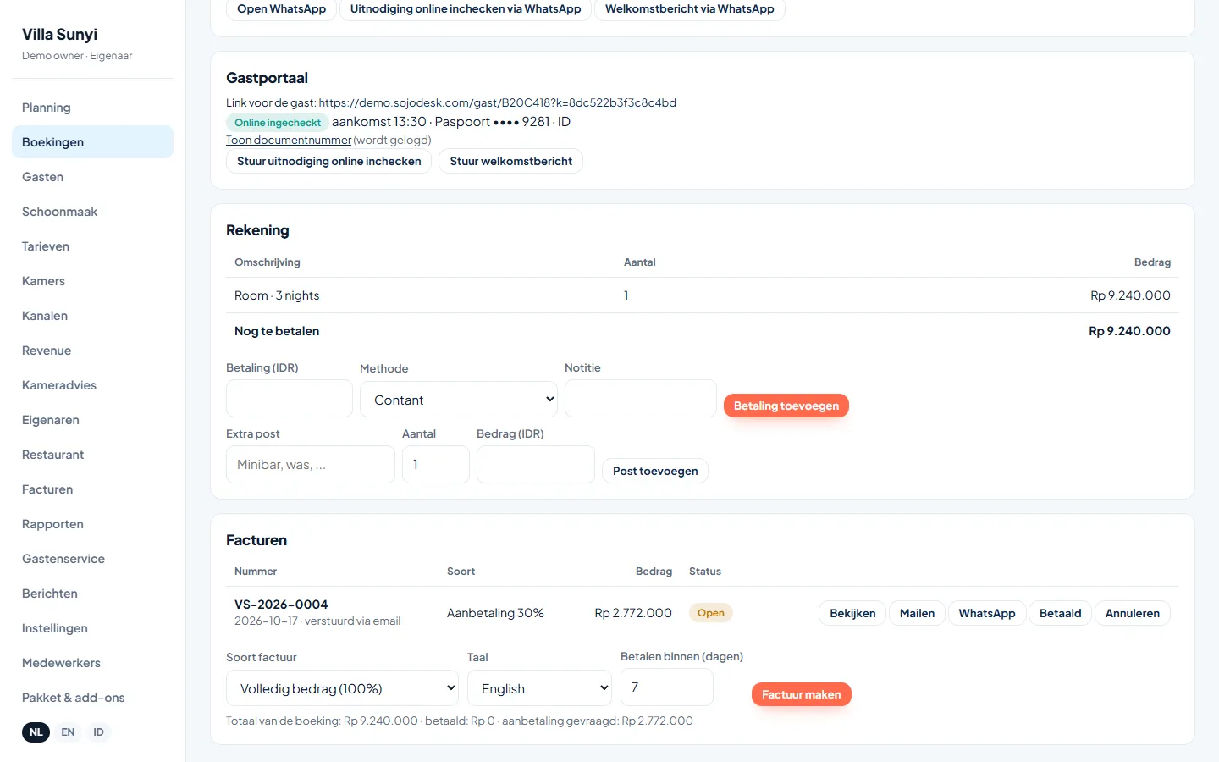This screenshot has width=1219, height=762.
Task: Open Rapporten page
Action: pyautogui.click(x=92, y=524)
